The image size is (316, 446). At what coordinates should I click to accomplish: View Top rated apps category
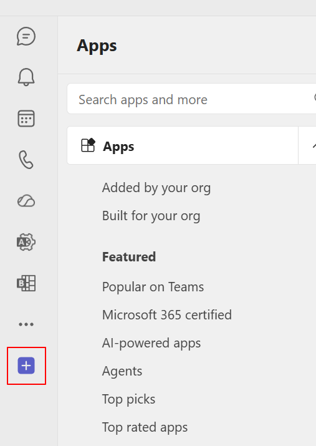[145, 427]
